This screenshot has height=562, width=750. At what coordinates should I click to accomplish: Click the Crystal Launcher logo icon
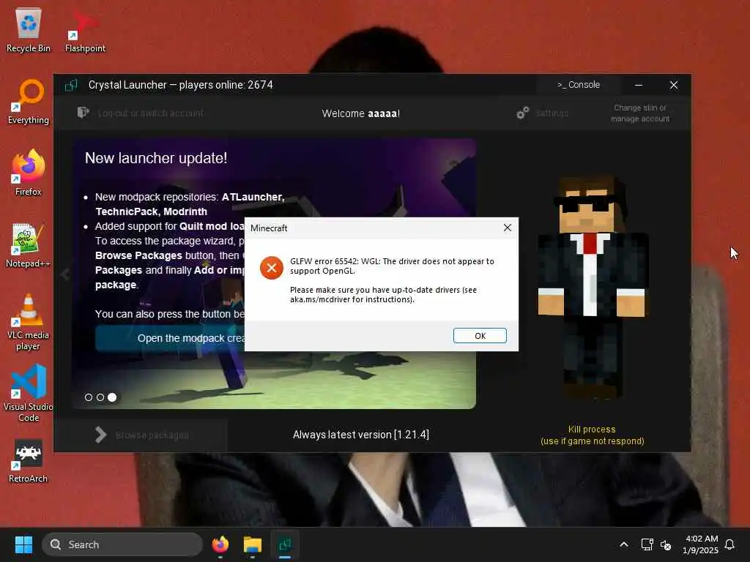[71, 85]
